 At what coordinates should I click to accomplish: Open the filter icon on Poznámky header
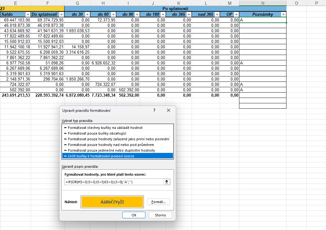click(x=284, y=14)
